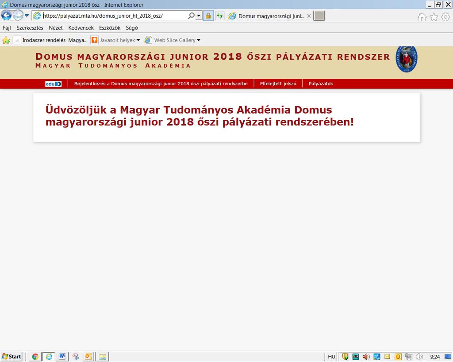Click the eduID login logo

[x=54, y=84]
